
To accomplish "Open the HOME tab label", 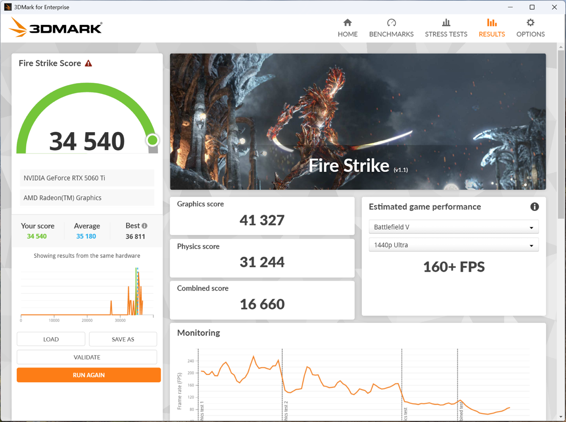I will click(348, 34).
